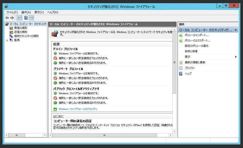The height and width of the screenshot is (148, 243).
Task: Click center pane horizontal scrollbar left arrow
Action: point(50,135)
